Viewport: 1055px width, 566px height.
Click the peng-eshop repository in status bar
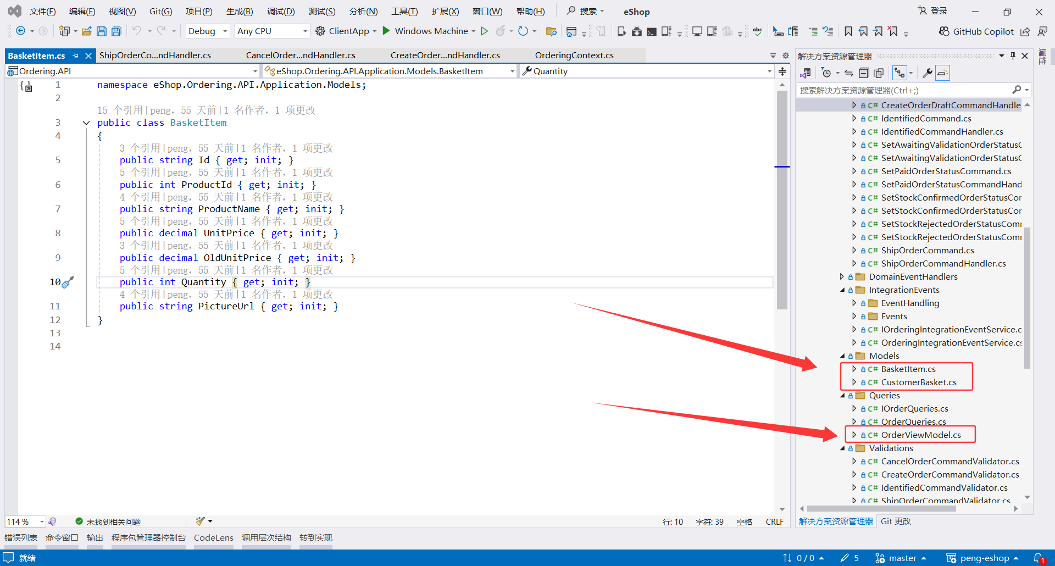(x=982, y=558)
